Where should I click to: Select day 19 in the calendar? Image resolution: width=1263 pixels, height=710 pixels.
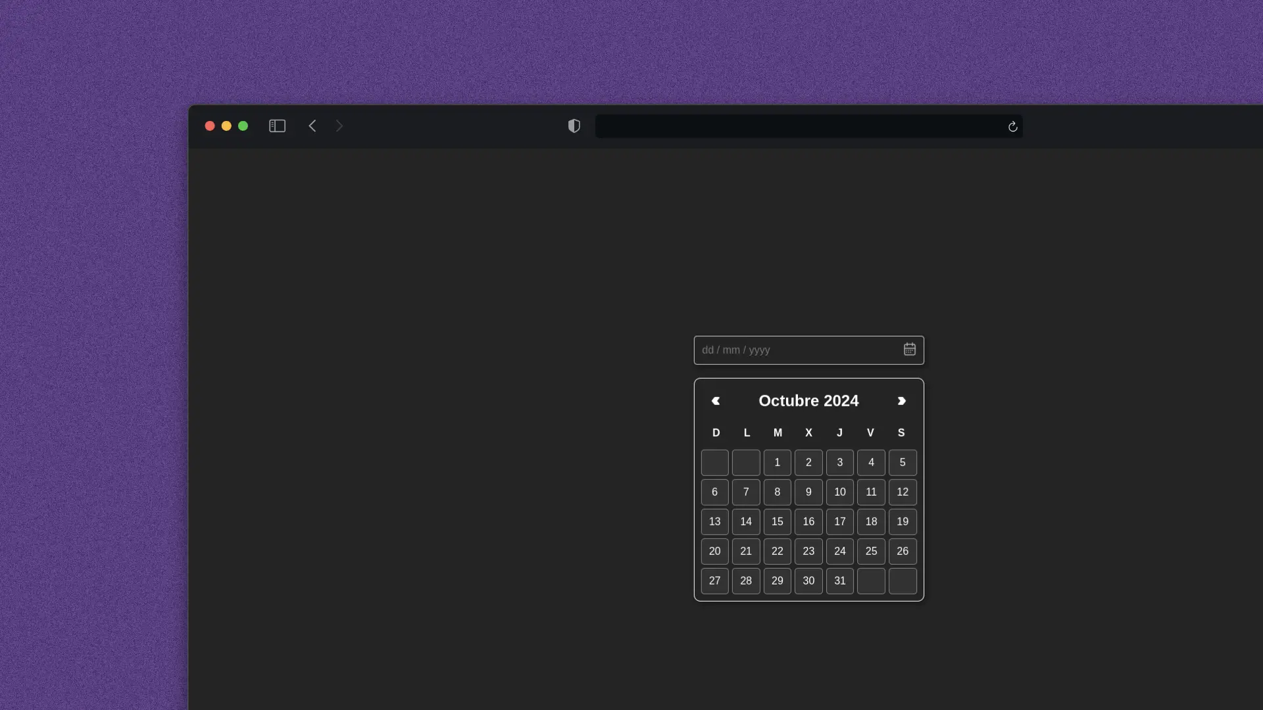tap(903, 522)
